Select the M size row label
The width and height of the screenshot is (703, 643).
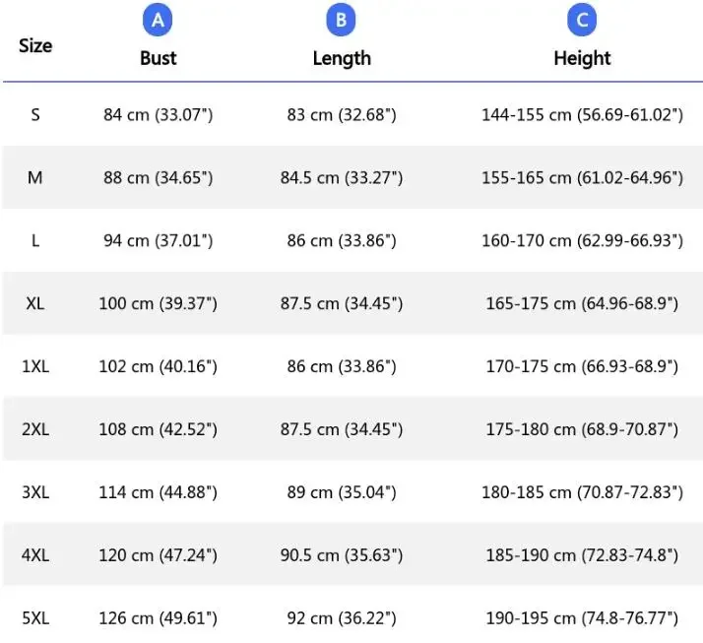point(35,178)
